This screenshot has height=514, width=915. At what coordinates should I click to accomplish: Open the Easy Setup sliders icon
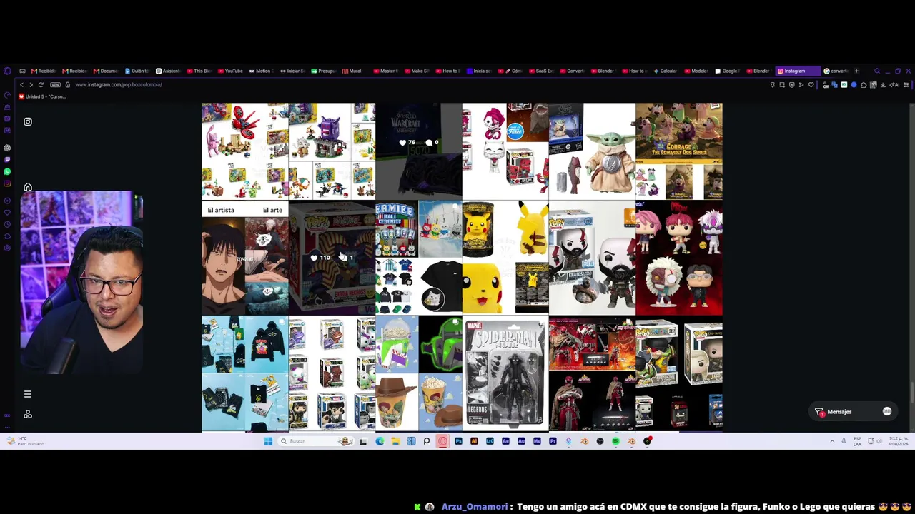pyautogui.click(x=906, y=84)
